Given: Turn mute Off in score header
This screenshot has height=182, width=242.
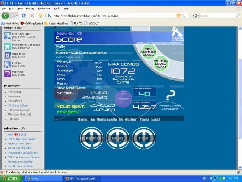Looking at the screenshot, I should (80, 33).
